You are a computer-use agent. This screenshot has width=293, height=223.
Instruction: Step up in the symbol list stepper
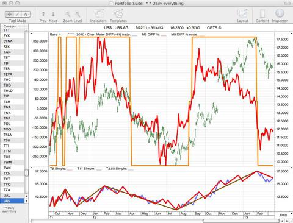26,196
